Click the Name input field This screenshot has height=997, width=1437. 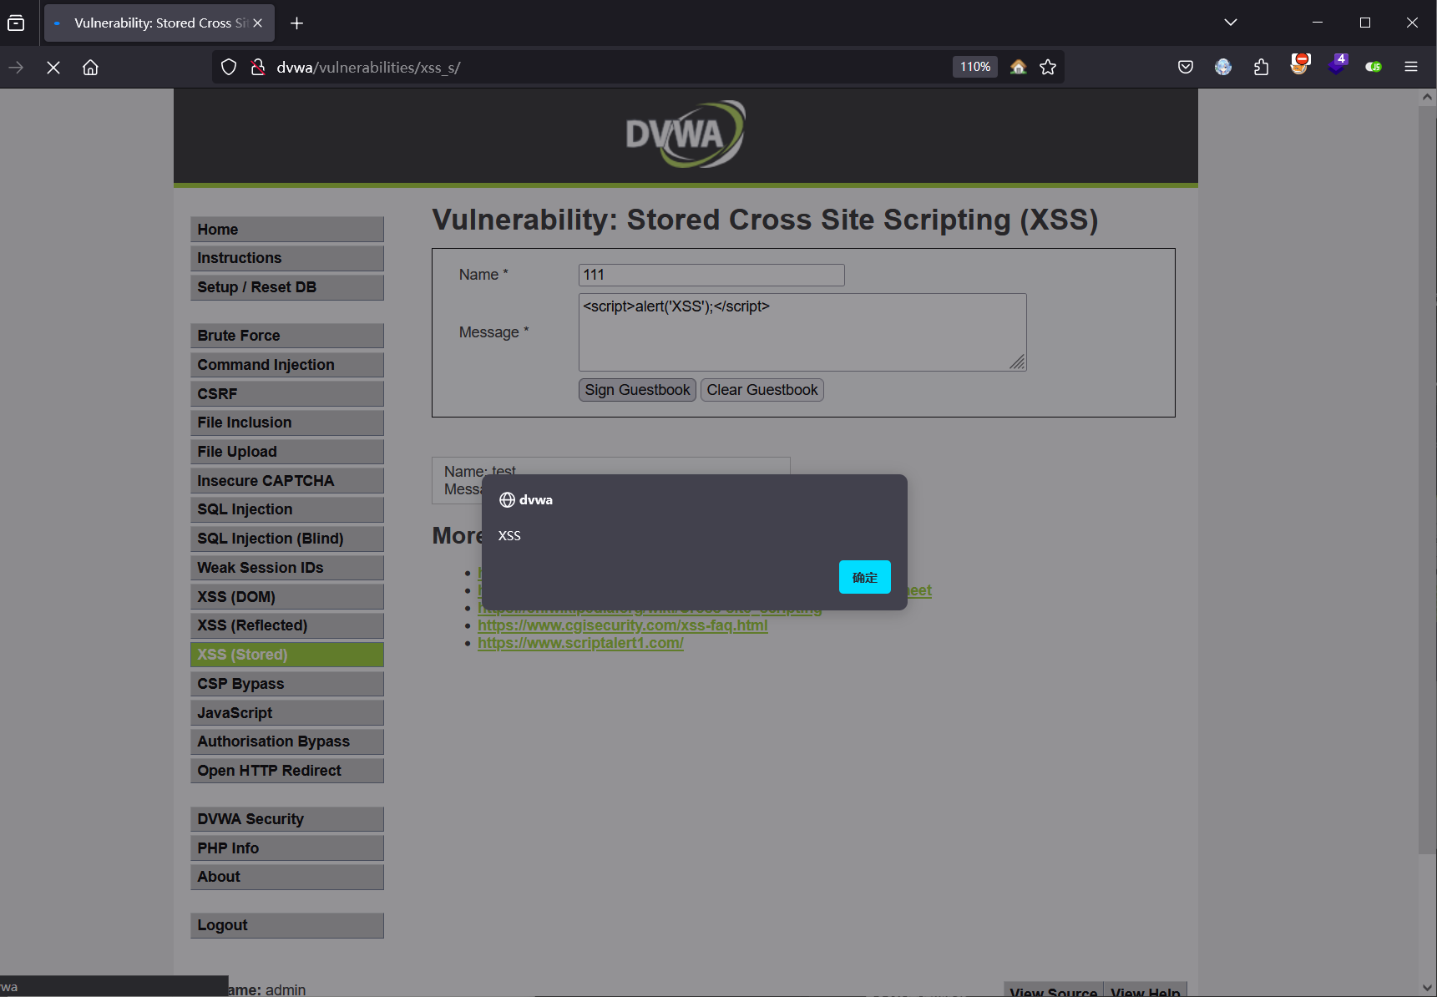point(711,275)
